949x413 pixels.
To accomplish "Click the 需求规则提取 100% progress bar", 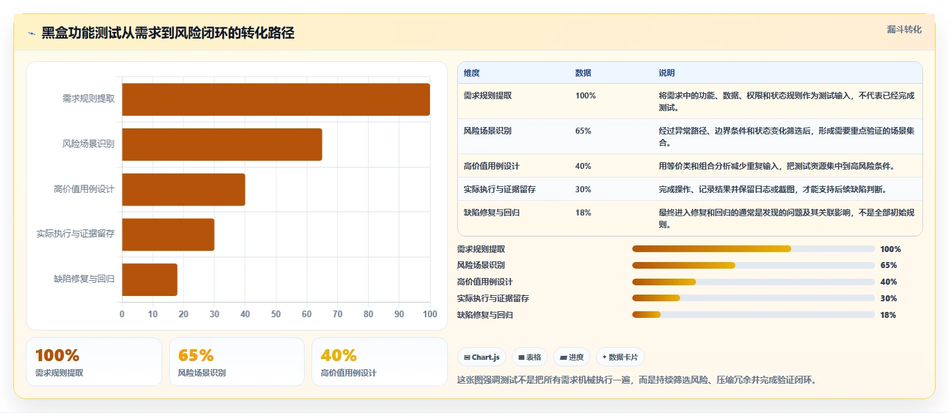I will pyautogui.click(x=753, y=249).
